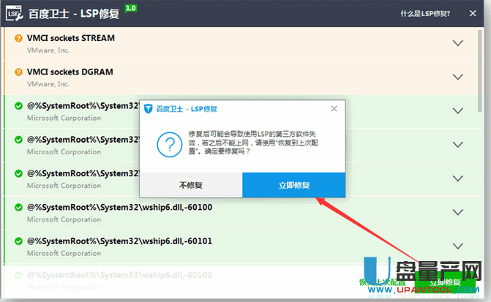Close the LSP修复 confirmation dialog
Viewport: 491px width, 302px height.
pos(334,108)
